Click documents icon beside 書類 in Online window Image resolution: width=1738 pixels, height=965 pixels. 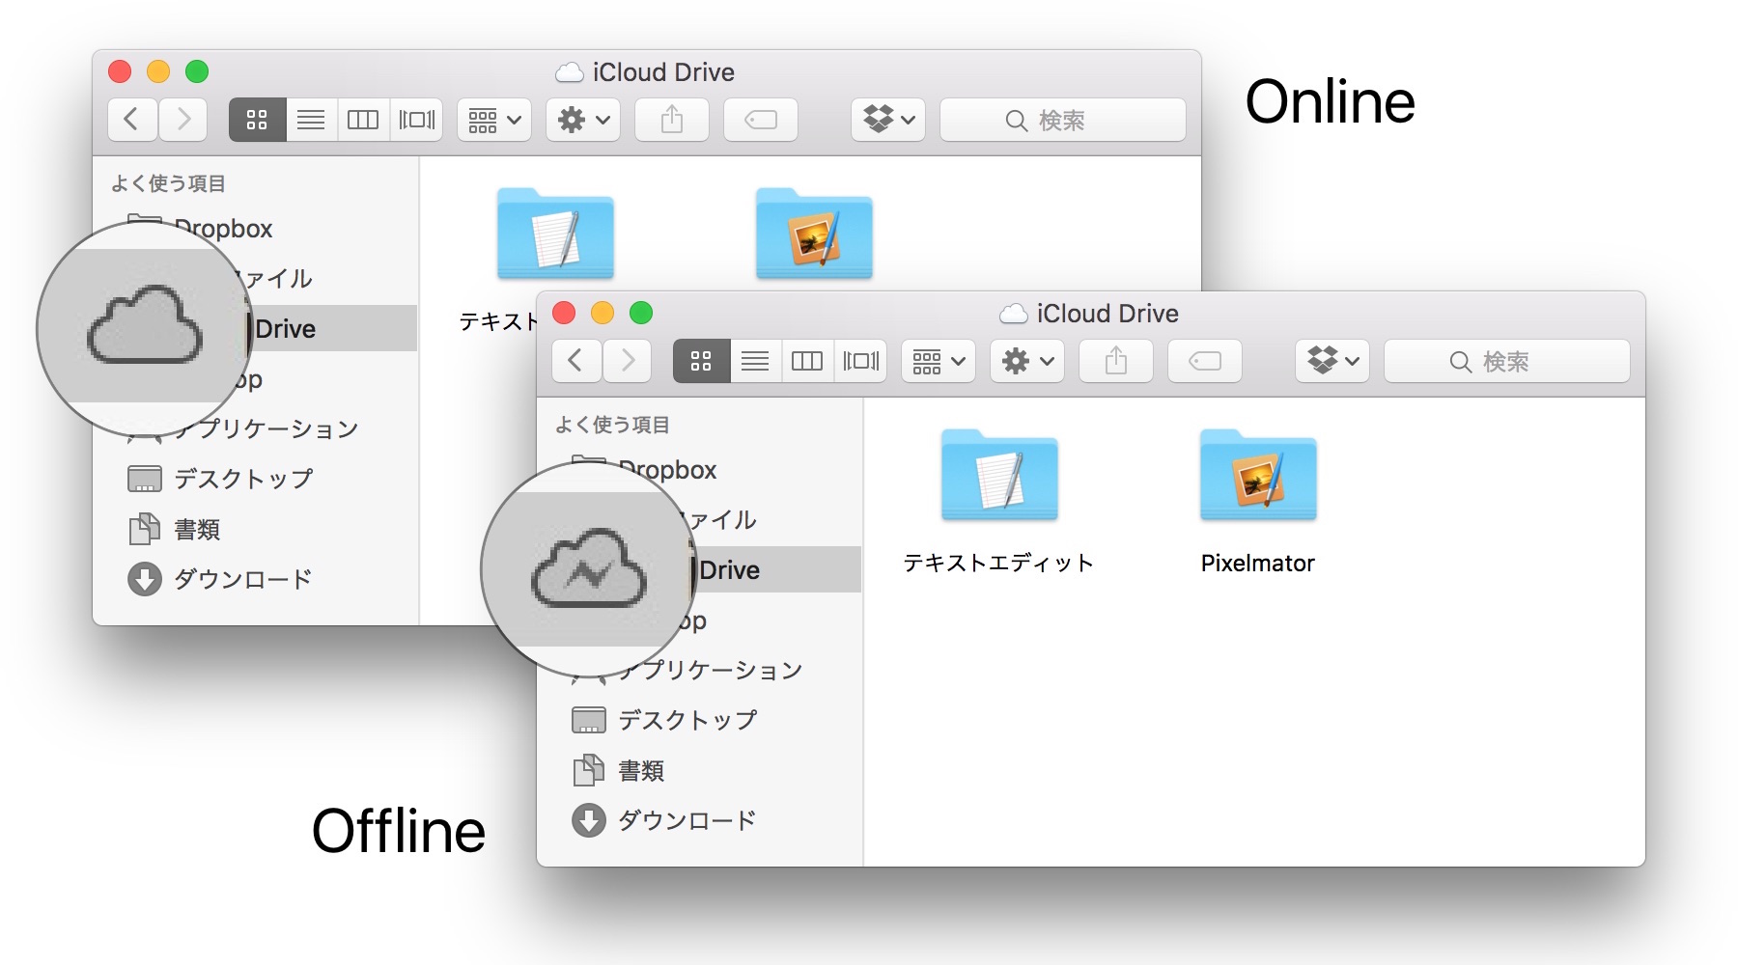145,529
